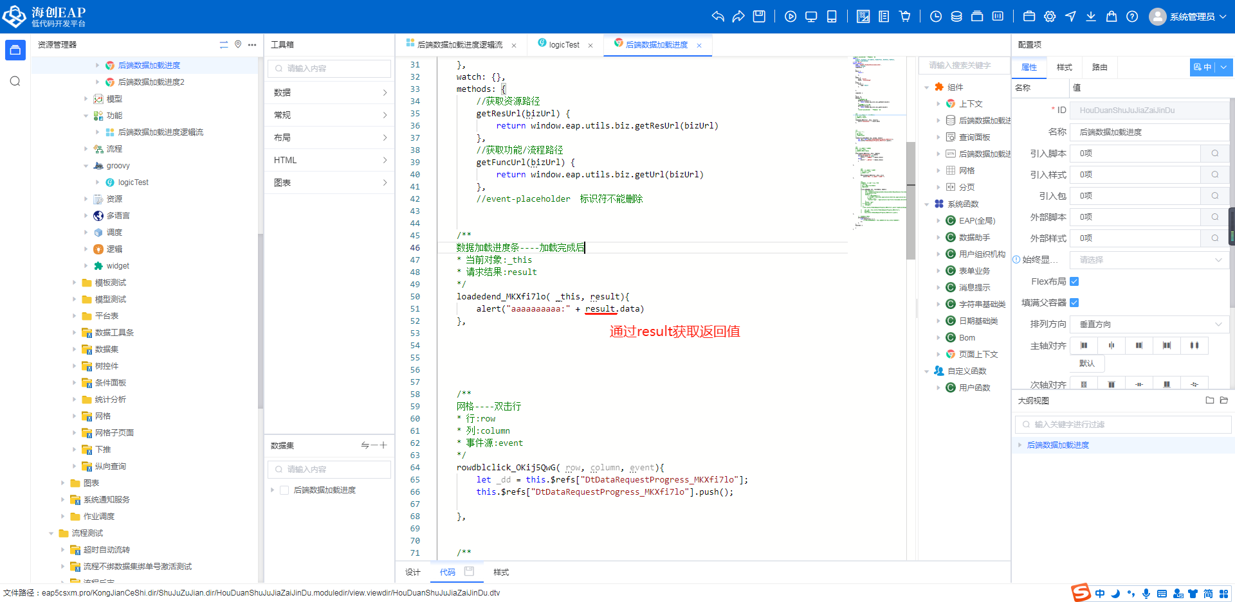The height and width of the screenshot is (602, 1235).
Task: Open the 排列方向 dropdown
Action: 1149,324
